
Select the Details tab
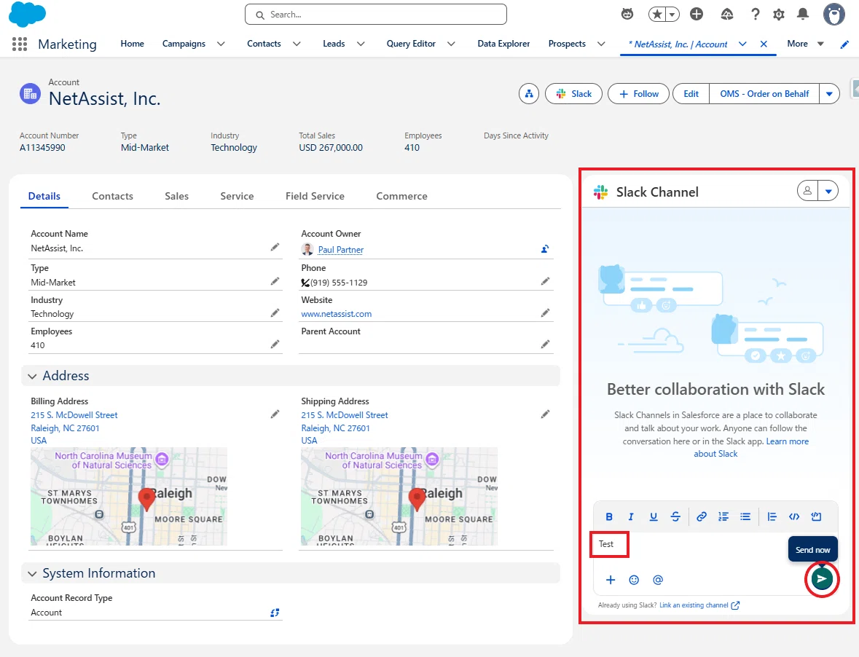tap(44, 196)
